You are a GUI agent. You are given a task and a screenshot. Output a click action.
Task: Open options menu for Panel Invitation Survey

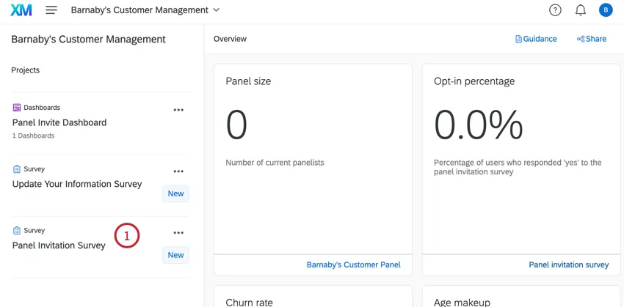coord(178,233)
